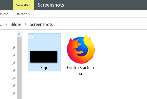The image size is (147, 99).
Task: Expand the chevron between Bilder and Screenshots
Action: [x=26, y=24]
